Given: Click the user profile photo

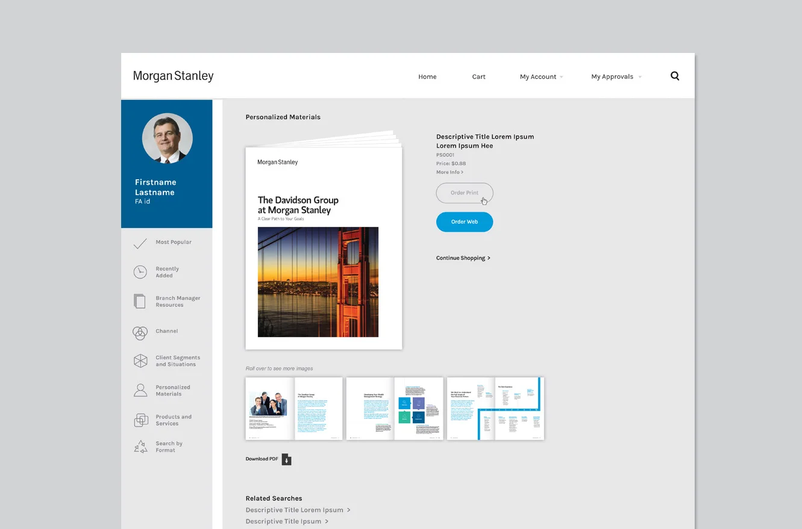Looking at the screenshot, I should pyautogui.click(x=168, y=138).
